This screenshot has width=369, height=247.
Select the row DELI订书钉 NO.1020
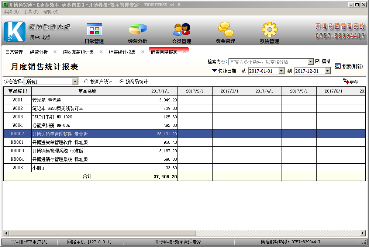click(x=184, y=117)
